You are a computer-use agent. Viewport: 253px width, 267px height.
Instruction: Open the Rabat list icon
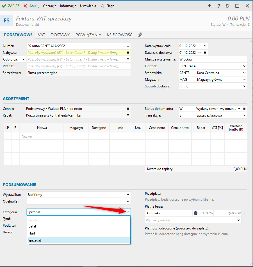pyautogui.click(x=128, y=115)
